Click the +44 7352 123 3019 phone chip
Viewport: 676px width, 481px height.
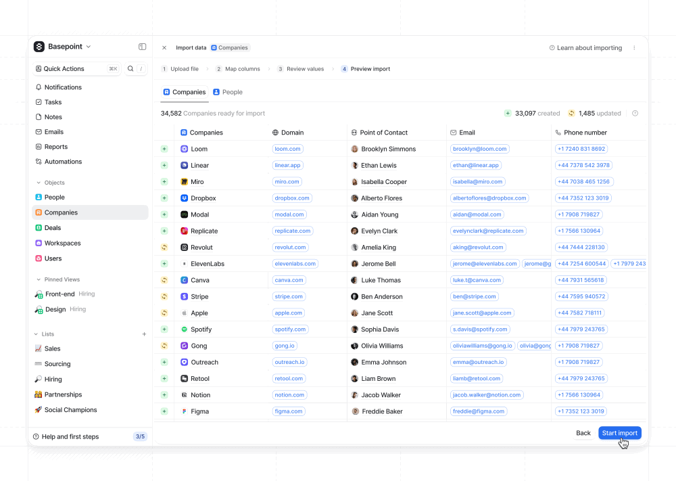click(583, 198)
